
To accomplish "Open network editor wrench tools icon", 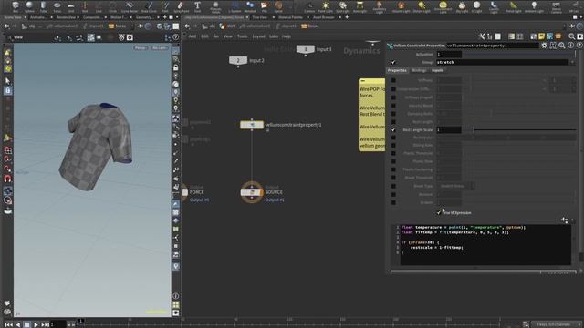I will (x=482, y=36).
